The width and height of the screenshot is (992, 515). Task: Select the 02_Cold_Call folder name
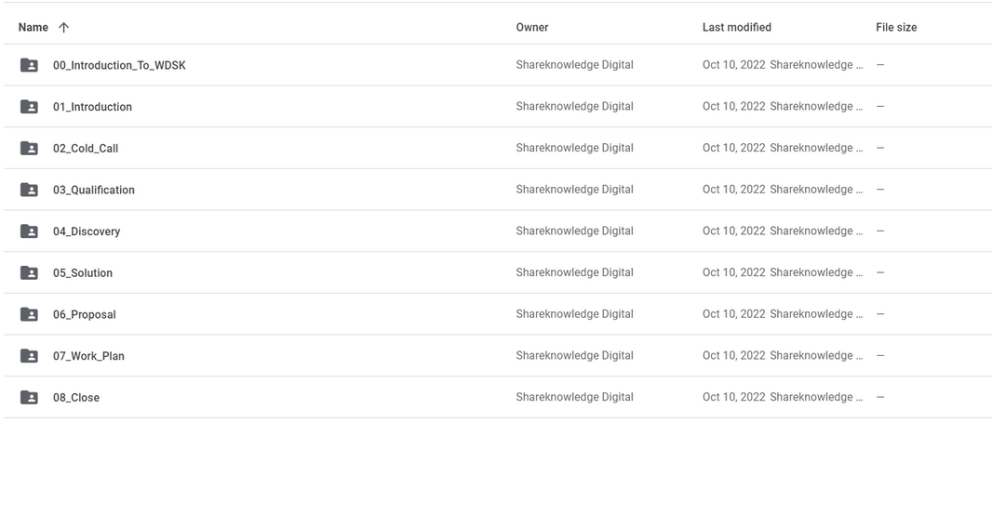click(86, 149)
